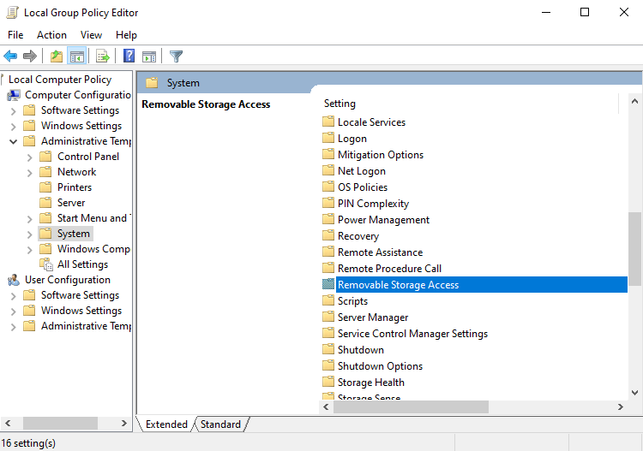Click the Shutdown Options folder icon
Screen dimensions: 643x451
coord(328,365)
